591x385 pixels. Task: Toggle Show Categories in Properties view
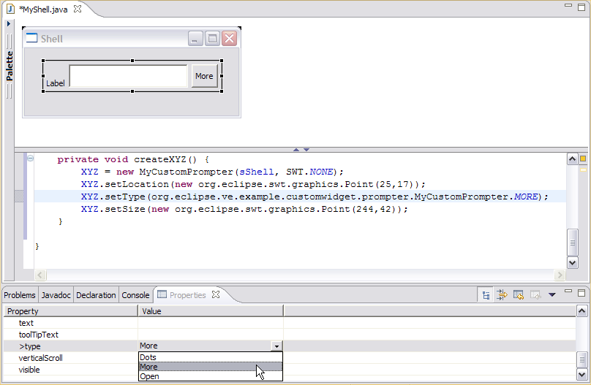486,295
